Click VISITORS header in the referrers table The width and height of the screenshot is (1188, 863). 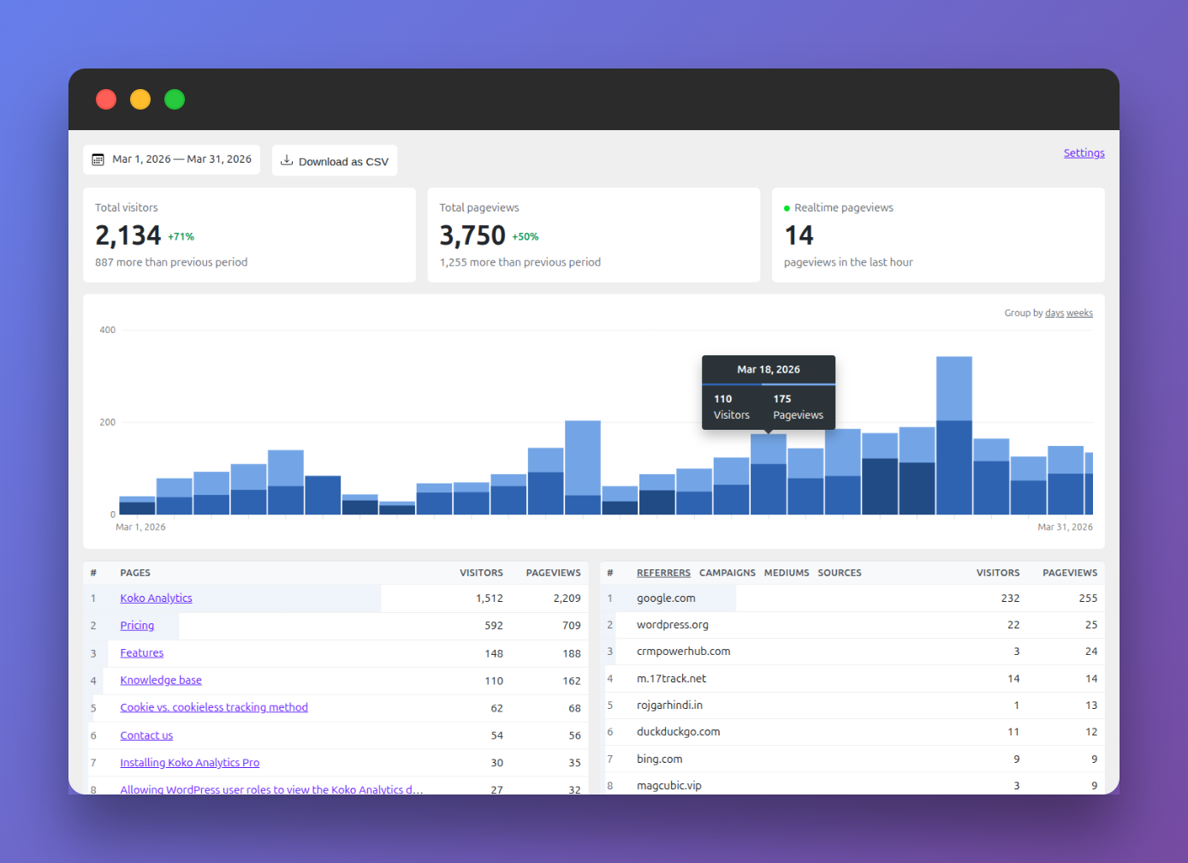tap(998, 573)
